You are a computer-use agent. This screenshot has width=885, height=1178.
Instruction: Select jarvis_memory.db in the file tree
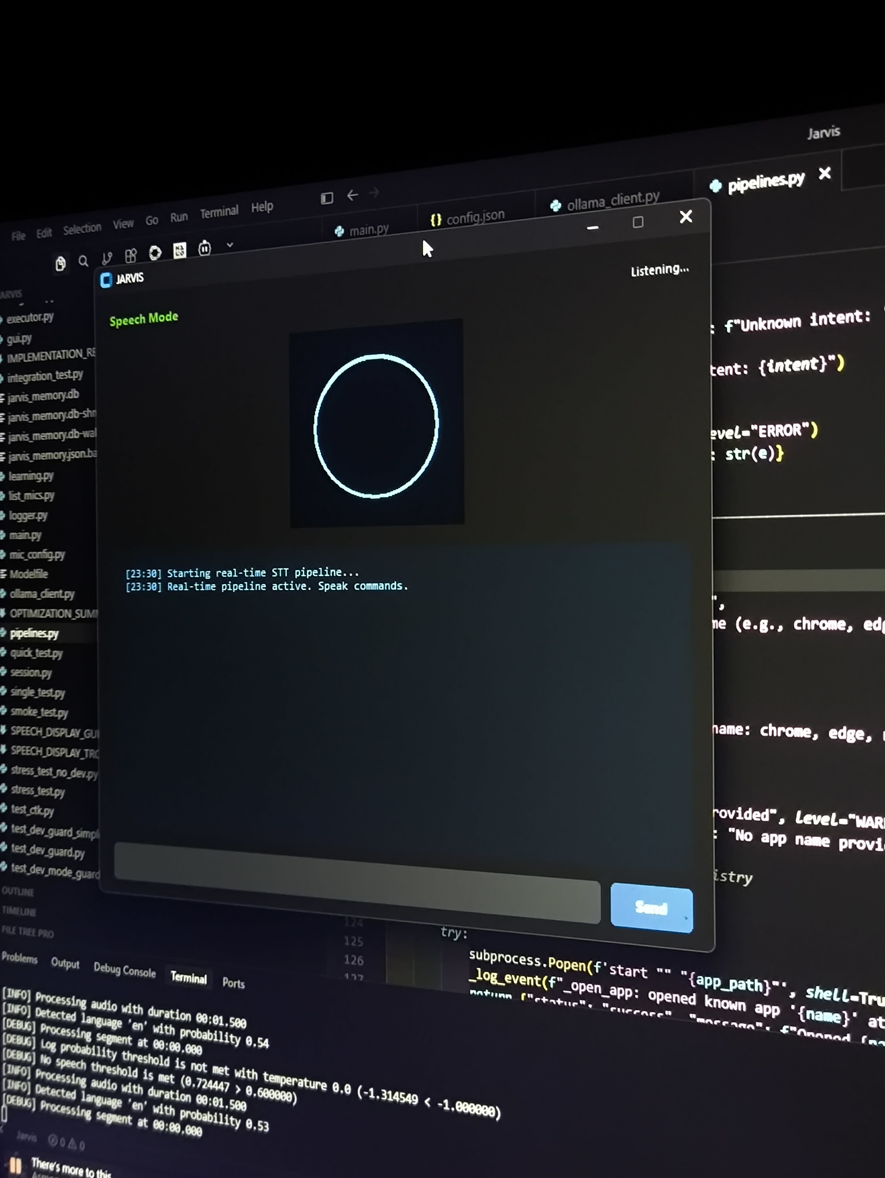pyautogui.click(x=43, y=396)
